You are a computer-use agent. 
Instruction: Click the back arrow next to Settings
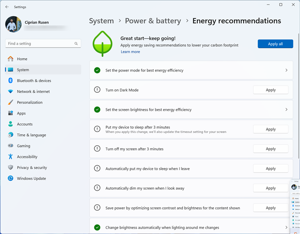click(7, 7)
